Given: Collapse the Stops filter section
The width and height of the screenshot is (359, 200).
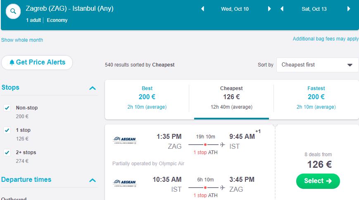Looking at the screenshot, I should click(93, 88).
